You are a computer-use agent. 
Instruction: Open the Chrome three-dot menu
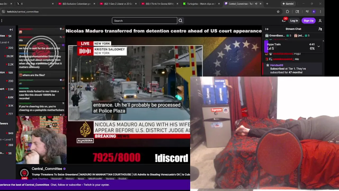click(320, 12)
